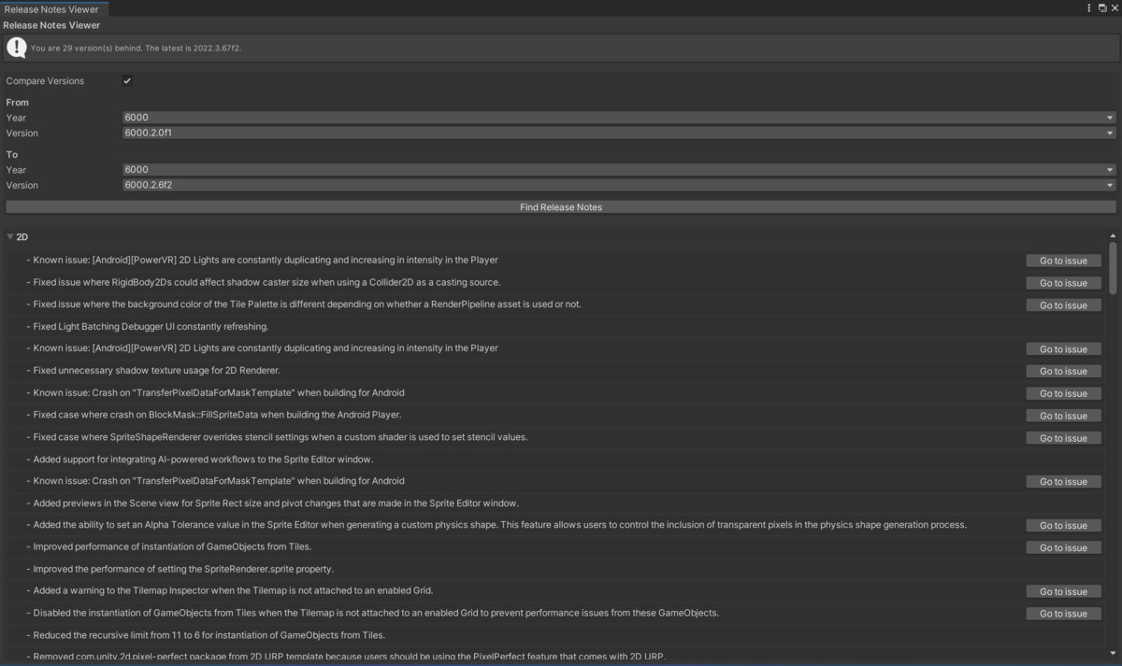Collapse the 2D section foldout
1122x666 pixels.
[10, 235]
